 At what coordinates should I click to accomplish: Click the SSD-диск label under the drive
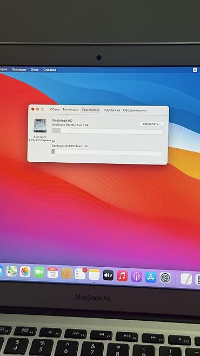[x=40, y=137]
